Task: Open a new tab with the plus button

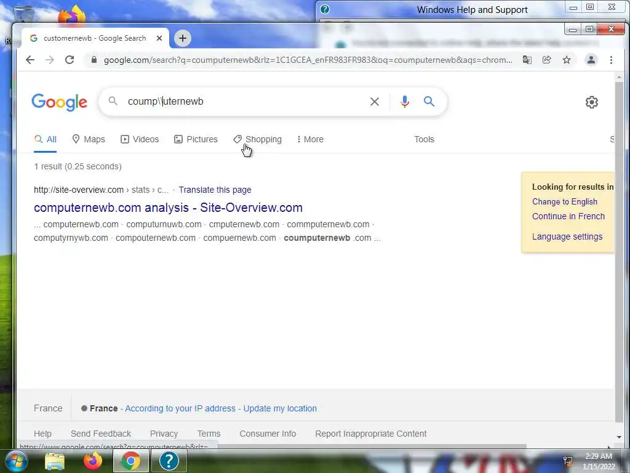Action: click(182, 38)
